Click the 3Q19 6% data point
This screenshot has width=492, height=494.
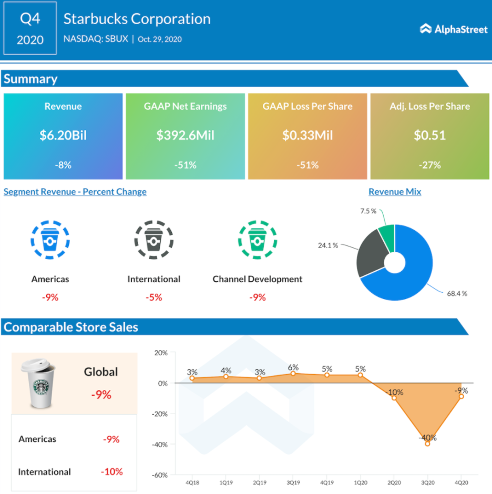(293, 374)
